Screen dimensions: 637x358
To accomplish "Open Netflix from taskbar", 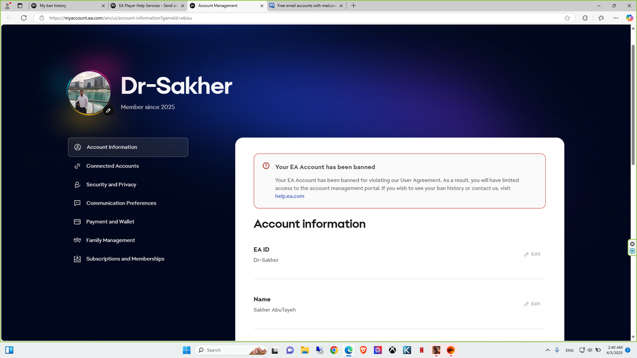I will [422, 350].
